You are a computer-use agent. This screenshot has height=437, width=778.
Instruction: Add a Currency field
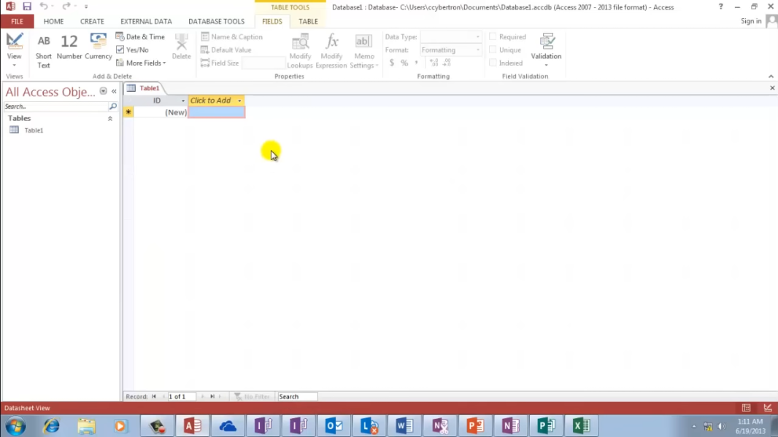click(99, 47)
